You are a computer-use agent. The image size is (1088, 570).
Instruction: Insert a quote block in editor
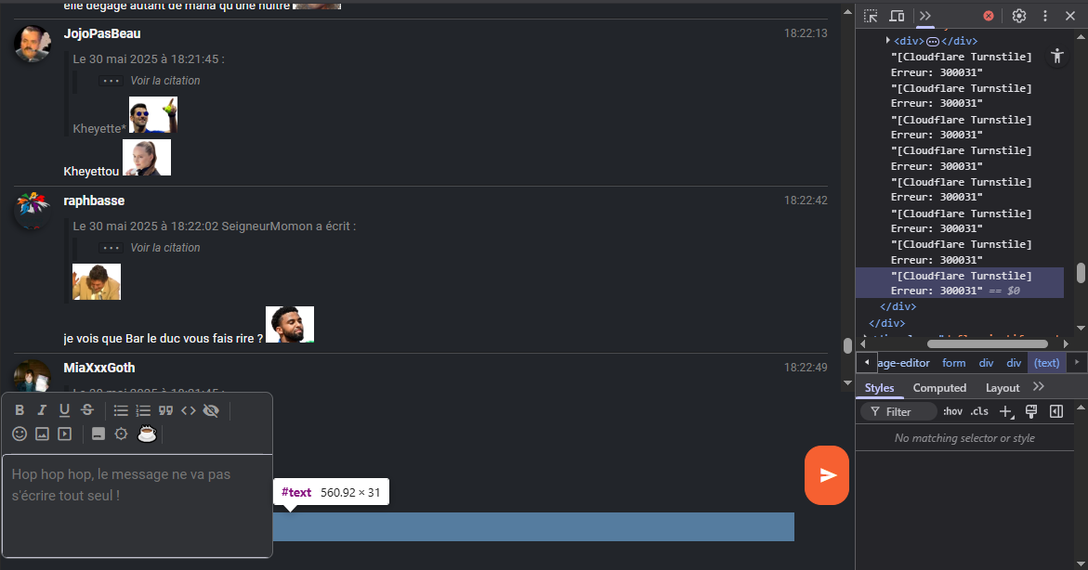click(165, 410)
